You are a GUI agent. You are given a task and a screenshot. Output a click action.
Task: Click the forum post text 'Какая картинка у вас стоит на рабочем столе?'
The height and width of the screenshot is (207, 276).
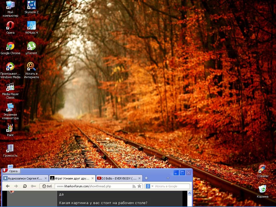103,203
